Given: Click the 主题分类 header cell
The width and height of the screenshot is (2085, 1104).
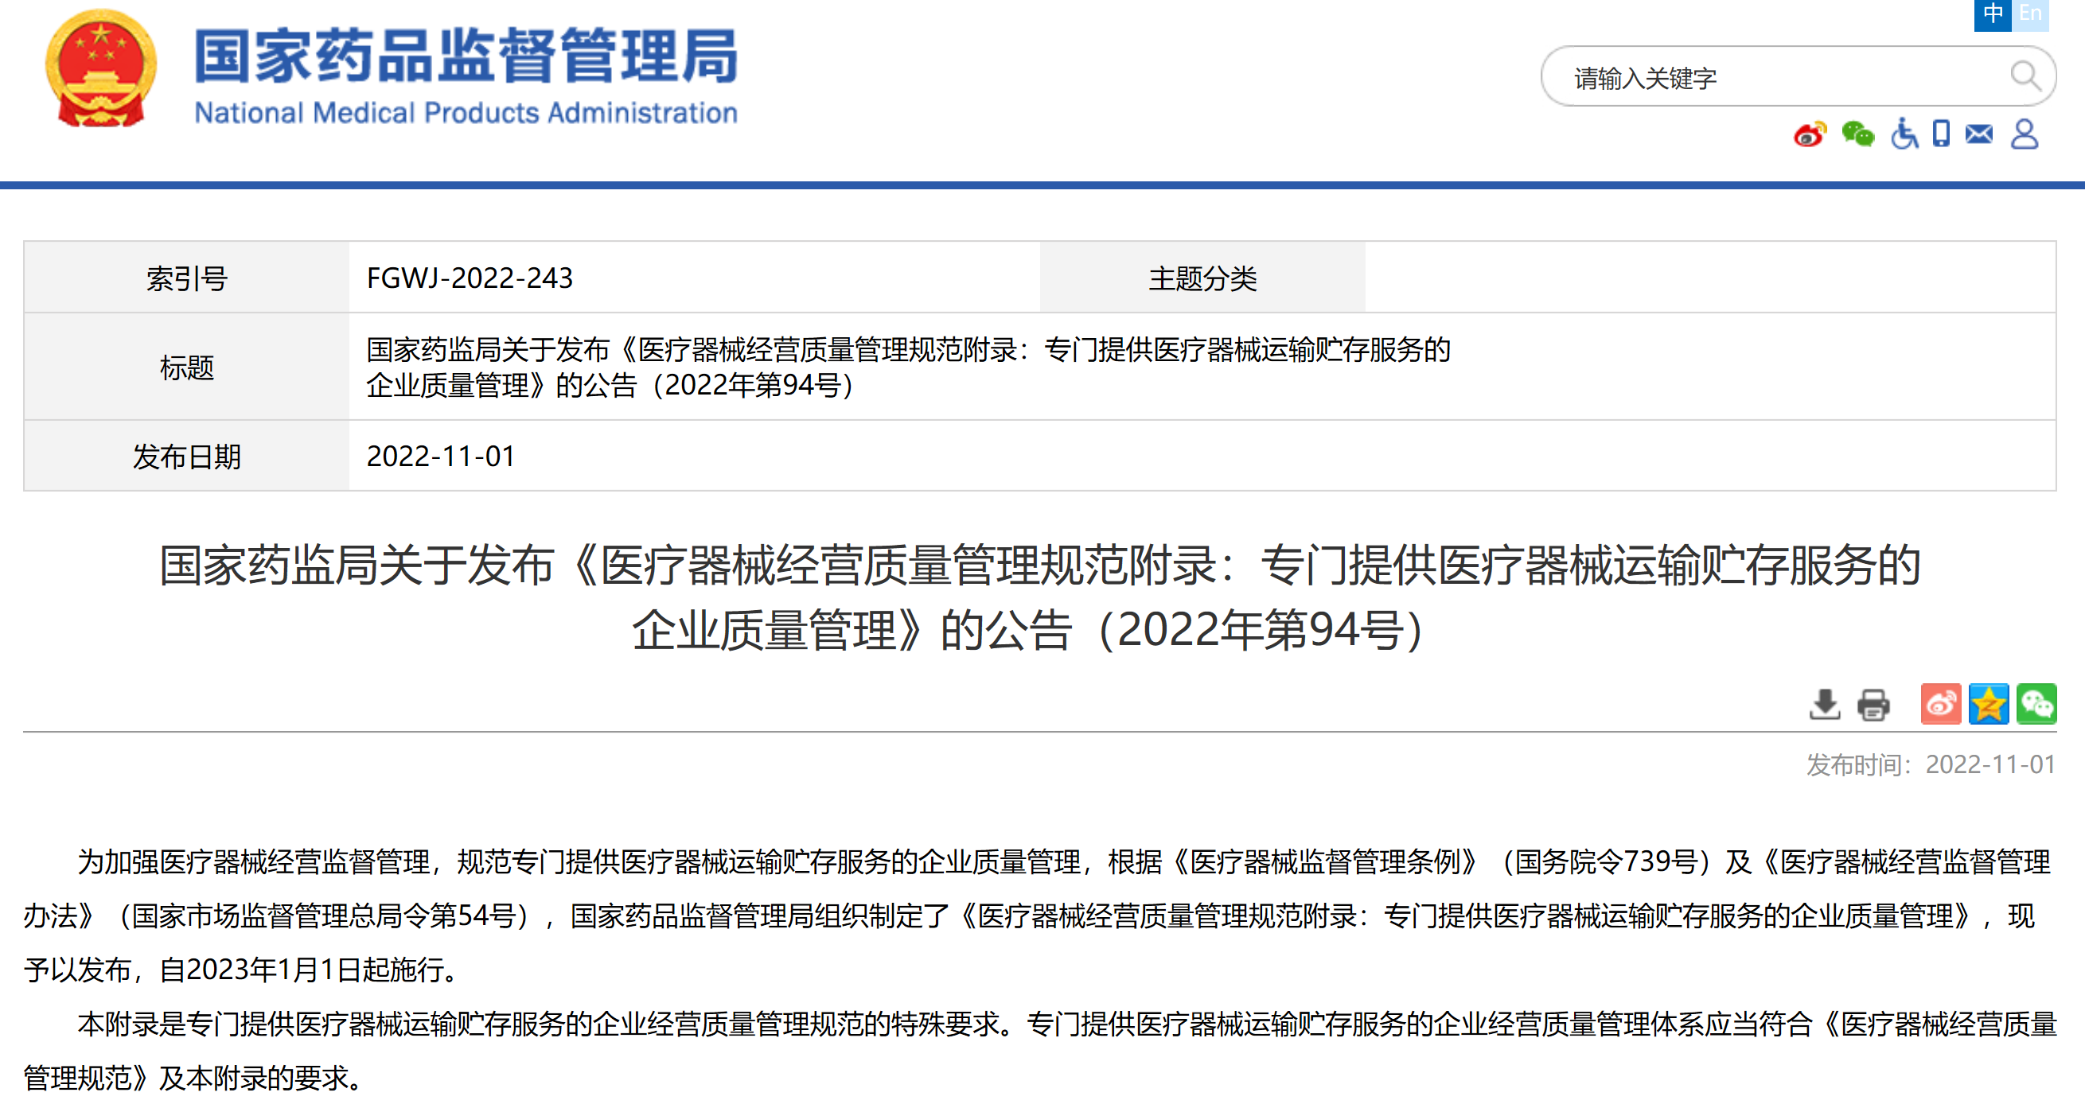Looking at the screenshot, I should click(x=1202, y=278).
